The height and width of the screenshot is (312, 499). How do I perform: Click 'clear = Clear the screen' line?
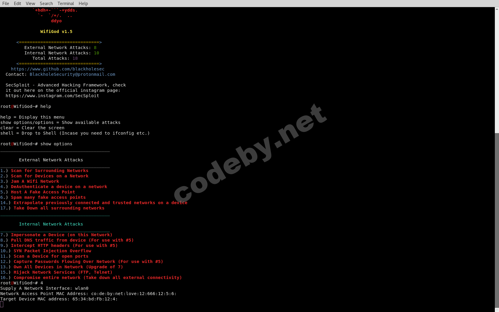point(32,128)
